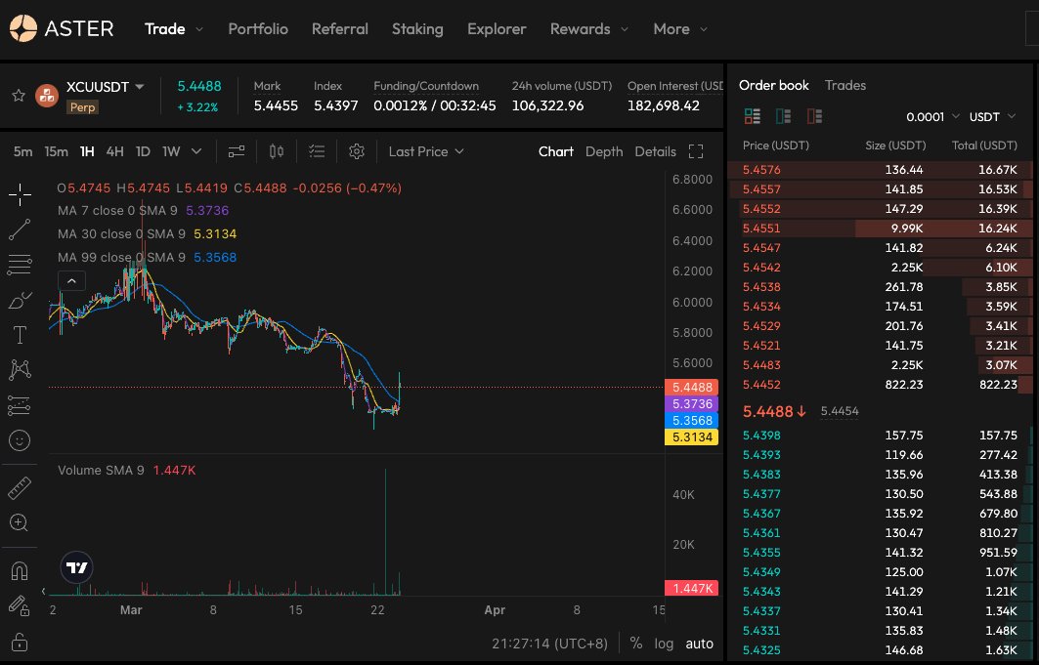1039x665 pixels.
Task: Open the Explorer page
Action: pyautogui.click(x=497, y=29)
